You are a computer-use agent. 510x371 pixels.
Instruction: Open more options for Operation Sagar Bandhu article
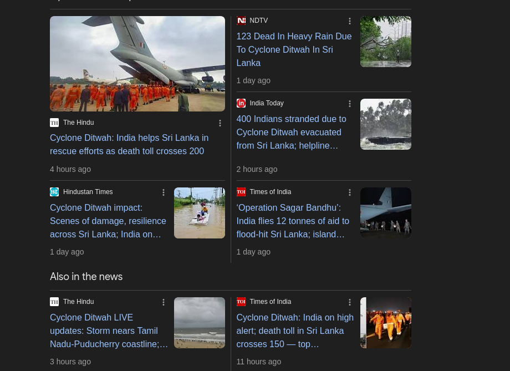click(350, 192)
